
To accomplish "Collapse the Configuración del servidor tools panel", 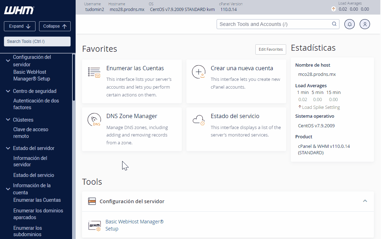I will click(x=365, y=201).
